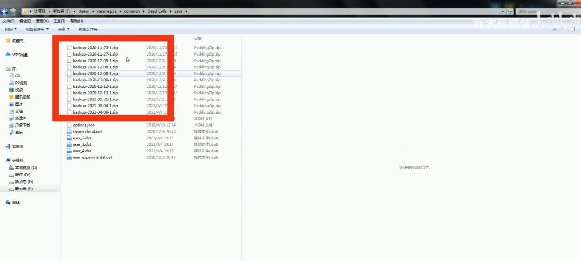Screen dimensions: 581x261
Task: Select file backup-2020-11-25-1.zip
Action: pos(95,47)
